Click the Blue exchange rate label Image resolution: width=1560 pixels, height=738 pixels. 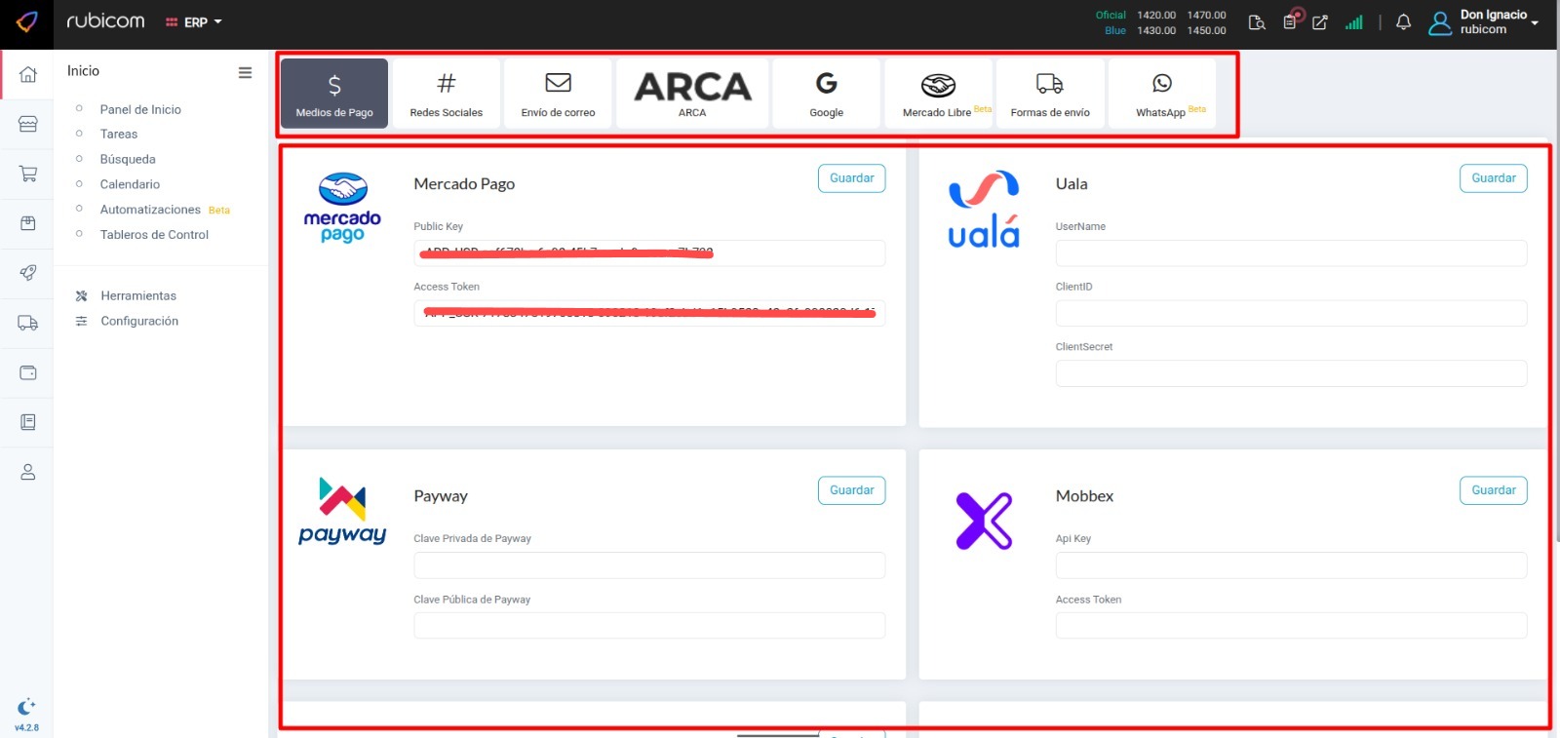pyautogui.click(x=1115, y=30)
